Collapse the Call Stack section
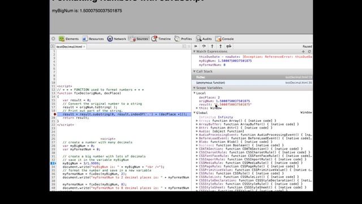Image resolution: width=362 pixels, height=204 pixels. pos(195,71)
